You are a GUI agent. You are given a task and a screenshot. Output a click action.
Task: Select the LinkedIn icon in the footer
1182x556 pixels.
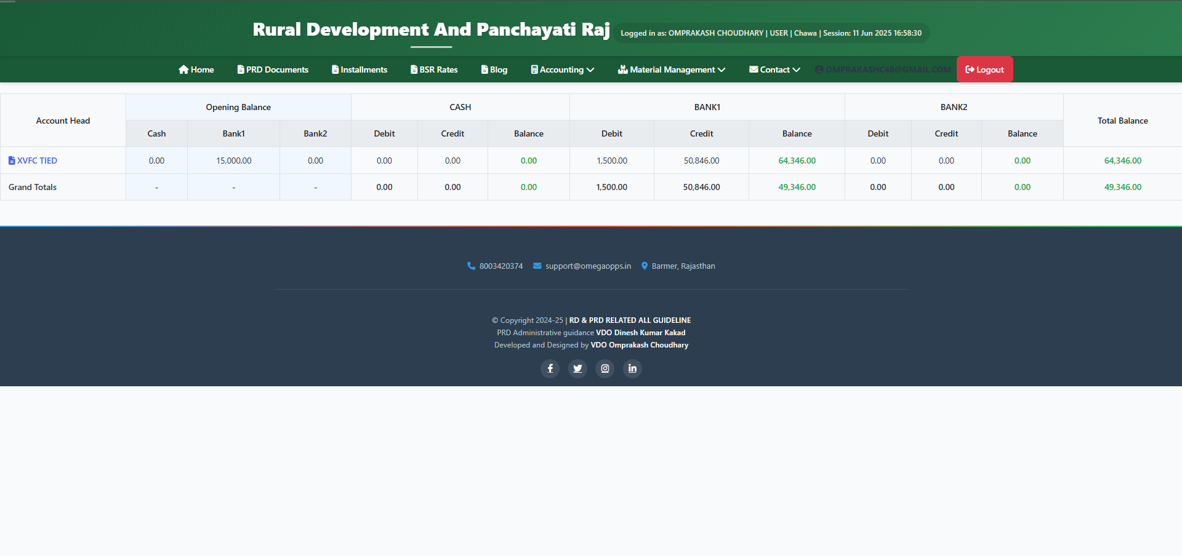pyautogui.click(x=632, y=368)
